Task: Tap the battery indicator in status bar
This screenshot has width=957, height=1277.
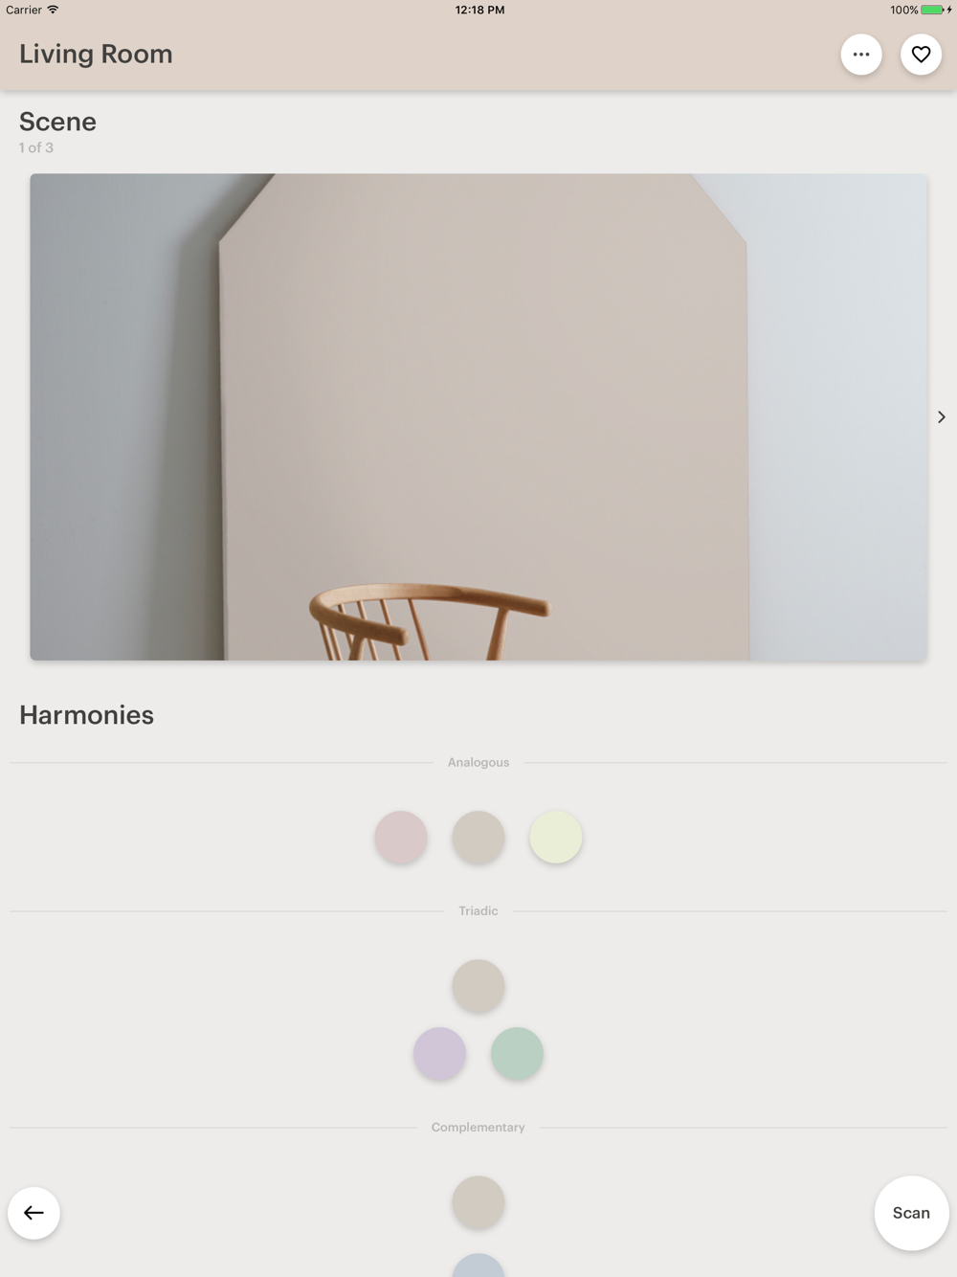Action: 932,10
